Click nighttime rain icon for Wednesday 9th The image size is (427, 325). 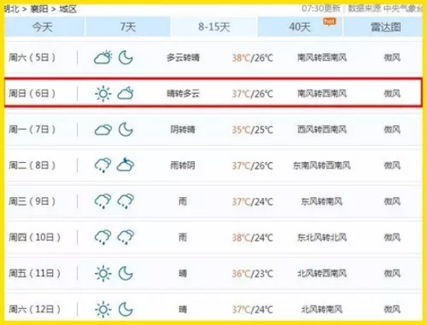coord(126,201)
